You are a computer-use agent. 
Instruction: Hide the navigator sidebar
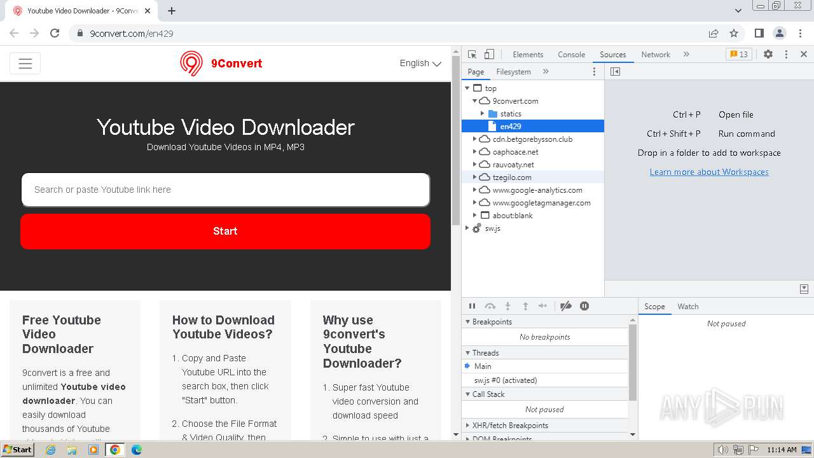coord(615,72)
